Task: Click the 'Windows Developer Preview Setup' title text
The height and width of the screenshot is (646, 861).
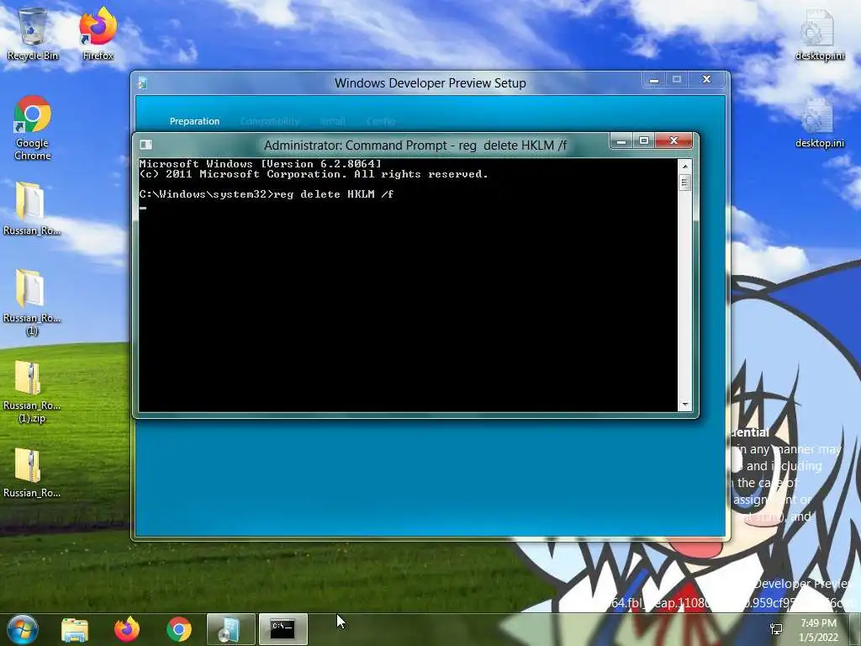Action: click(430, 83)
